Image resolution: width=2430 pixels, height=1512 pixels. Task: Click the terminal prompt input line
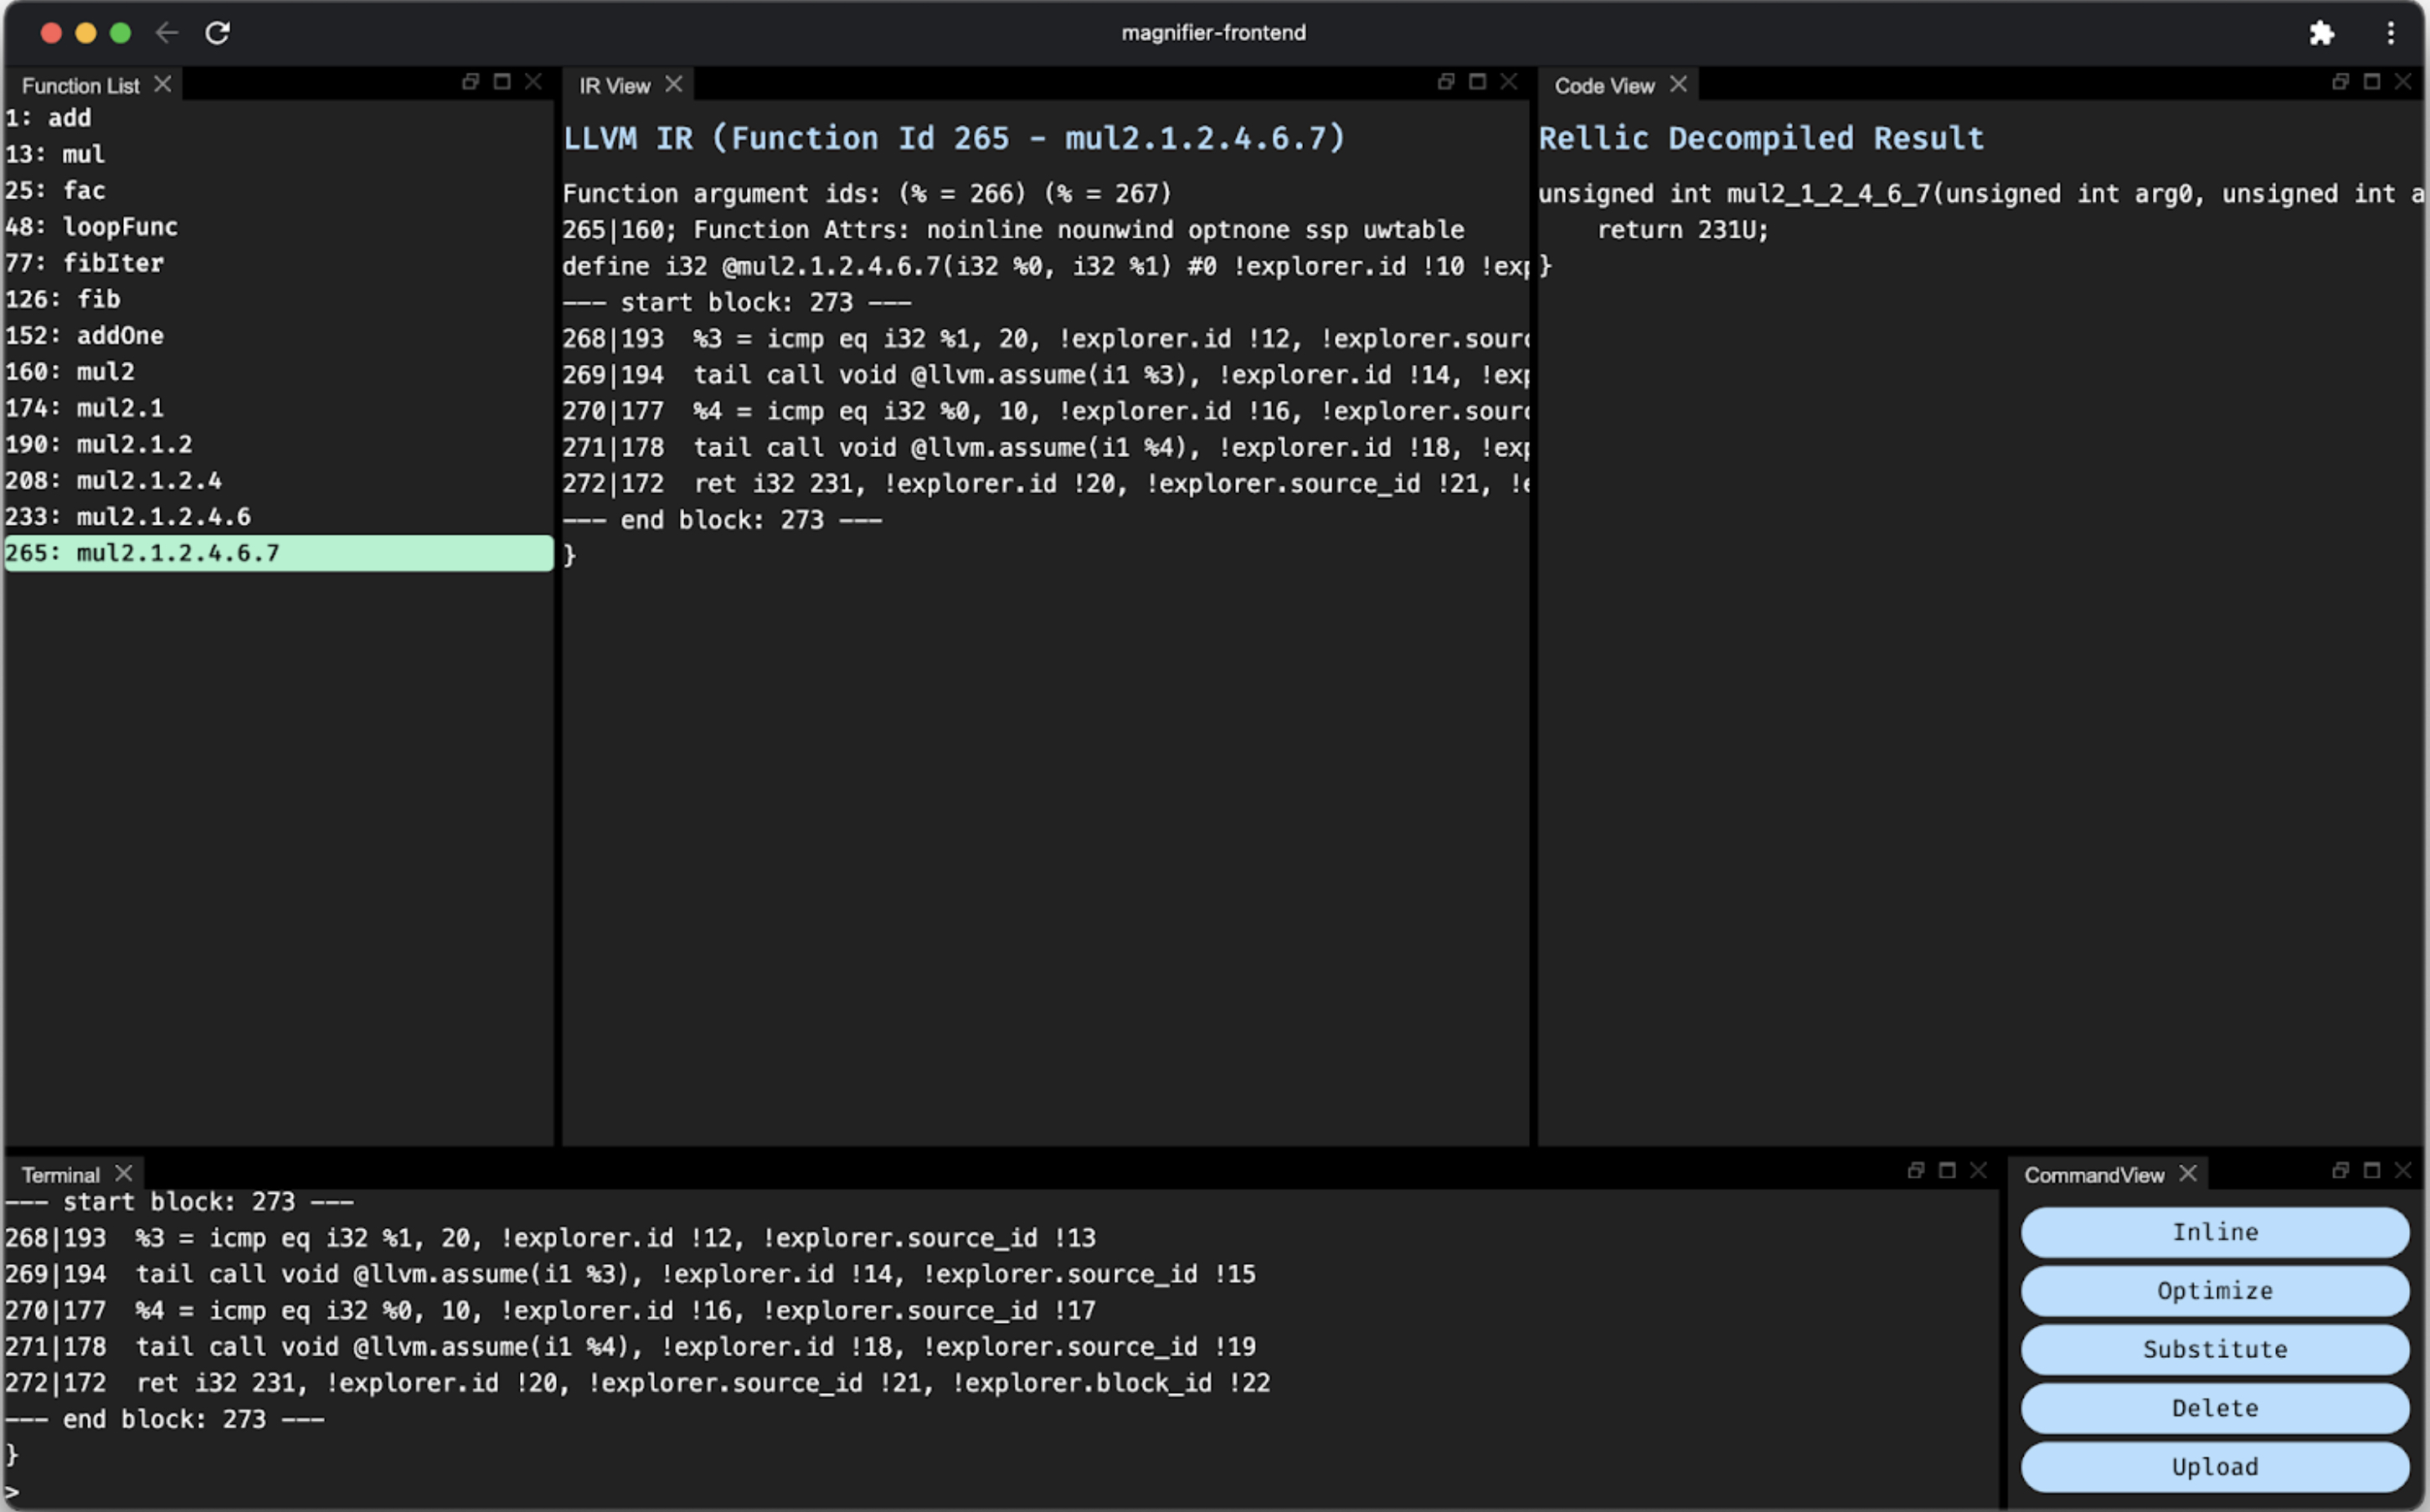click(x=500, y=1492)
